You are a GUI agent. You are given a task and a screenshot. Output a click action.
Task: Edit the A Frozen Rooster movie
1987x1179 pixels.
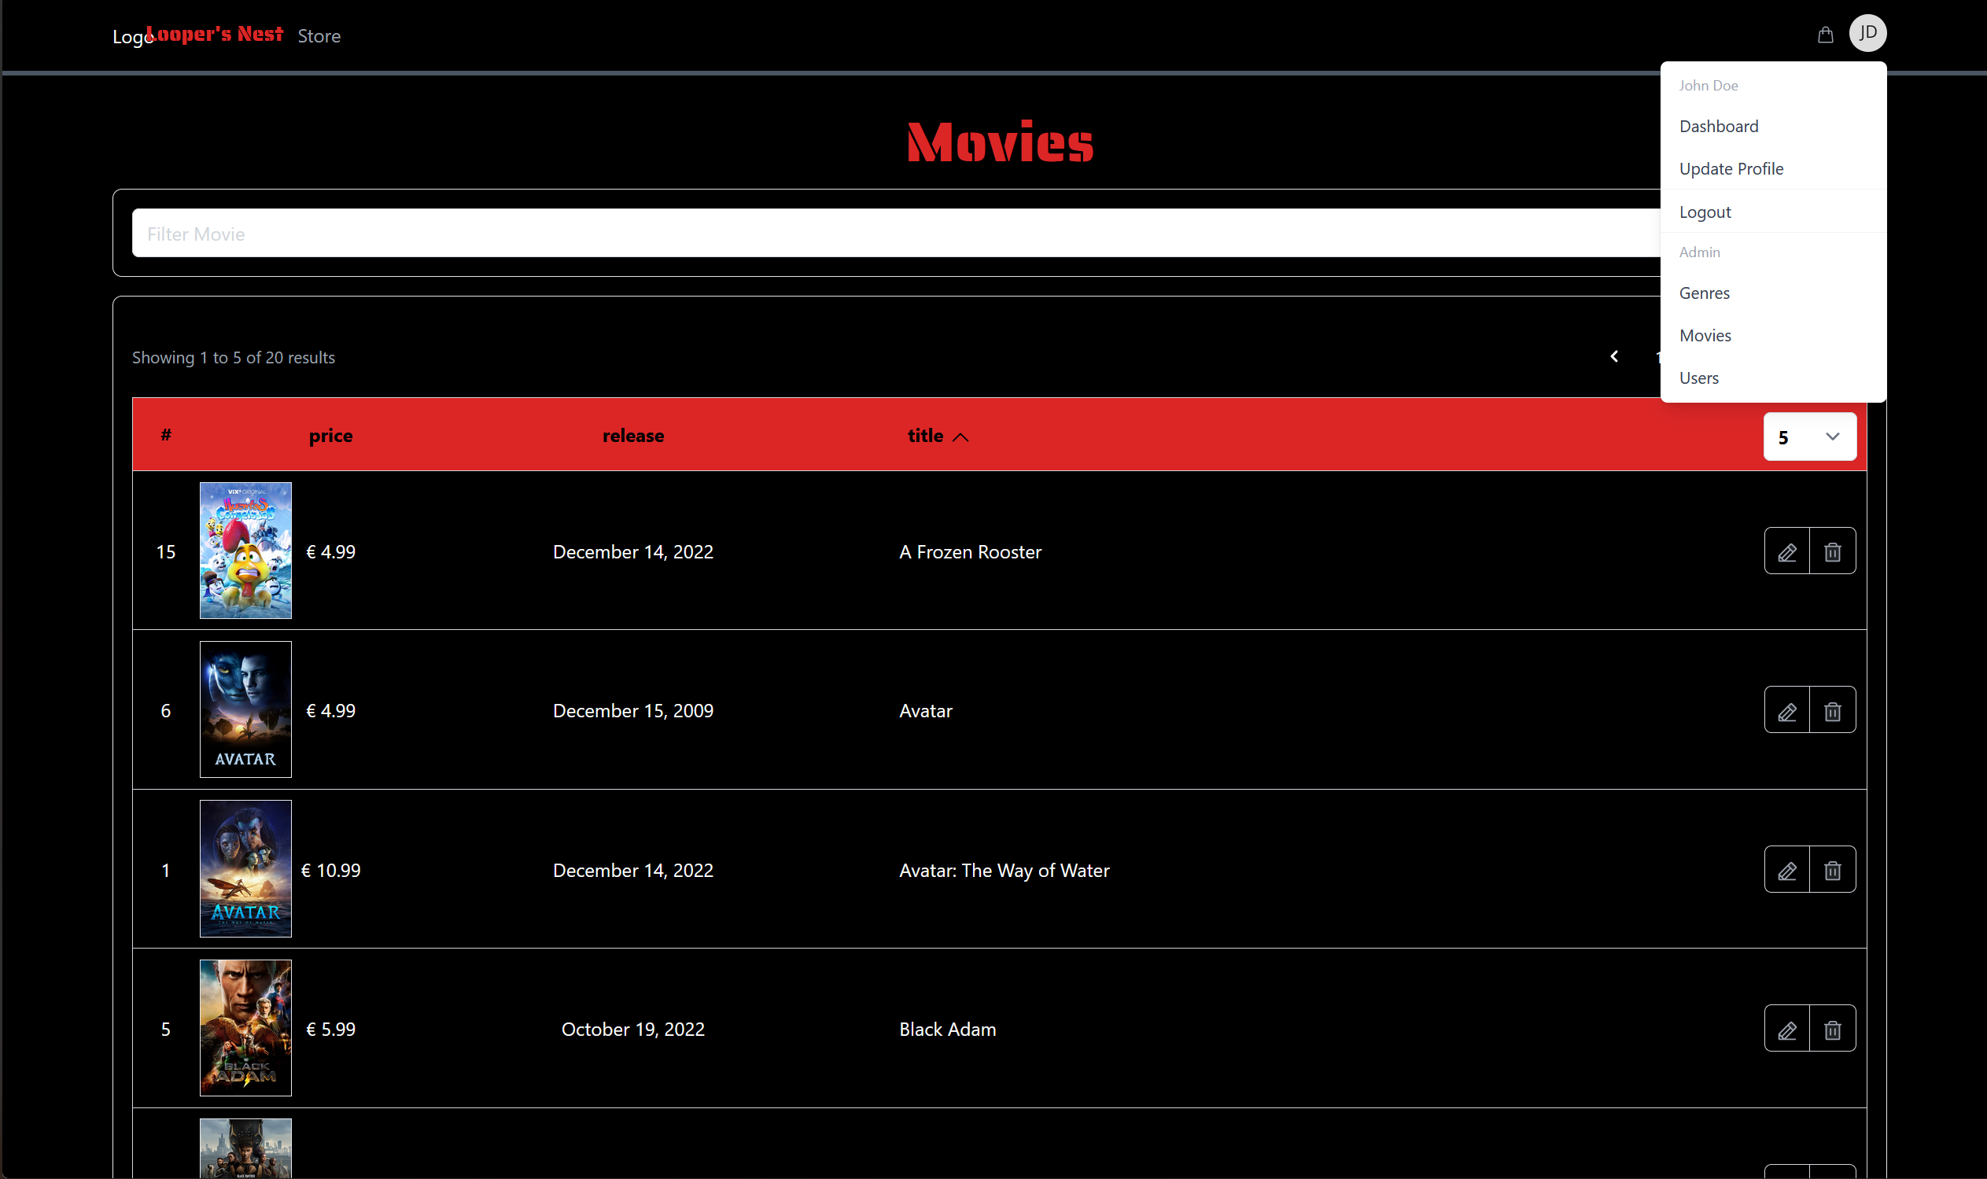pyautogui.click(x=1786, y=551)
